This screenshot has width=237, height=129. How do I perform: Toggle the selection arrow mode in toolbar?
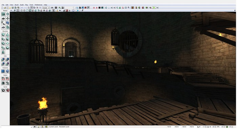29,8
